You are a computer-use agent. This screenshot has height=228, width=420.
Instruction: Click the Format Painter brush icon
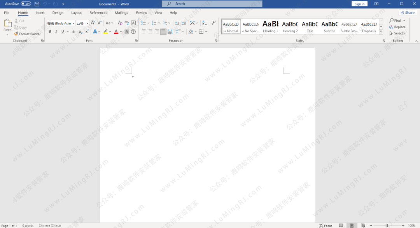point(16,34)
